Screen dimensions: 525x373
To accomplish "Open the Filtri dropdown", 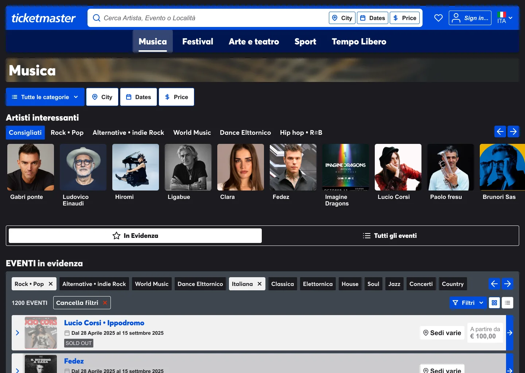I will pos(468,303).
